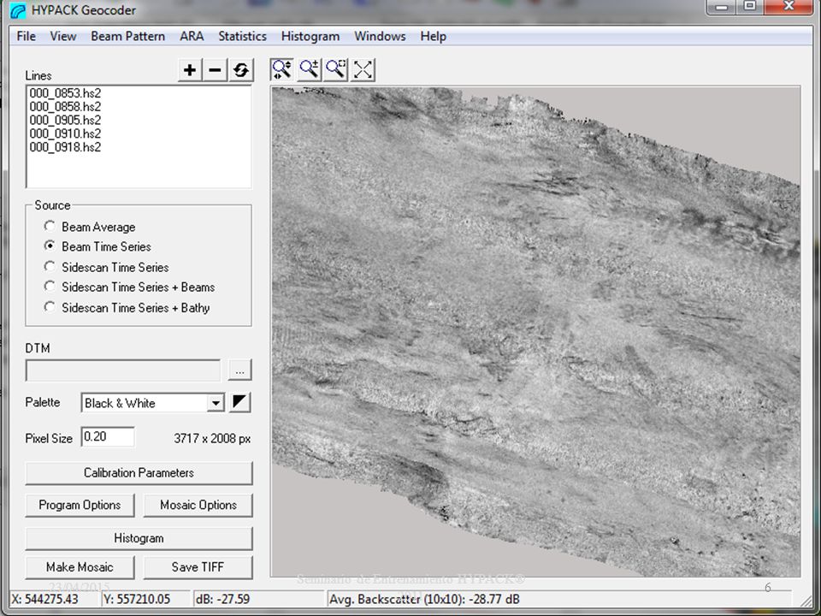
Task: Open Mosaic Options
Action: (198, 505)
